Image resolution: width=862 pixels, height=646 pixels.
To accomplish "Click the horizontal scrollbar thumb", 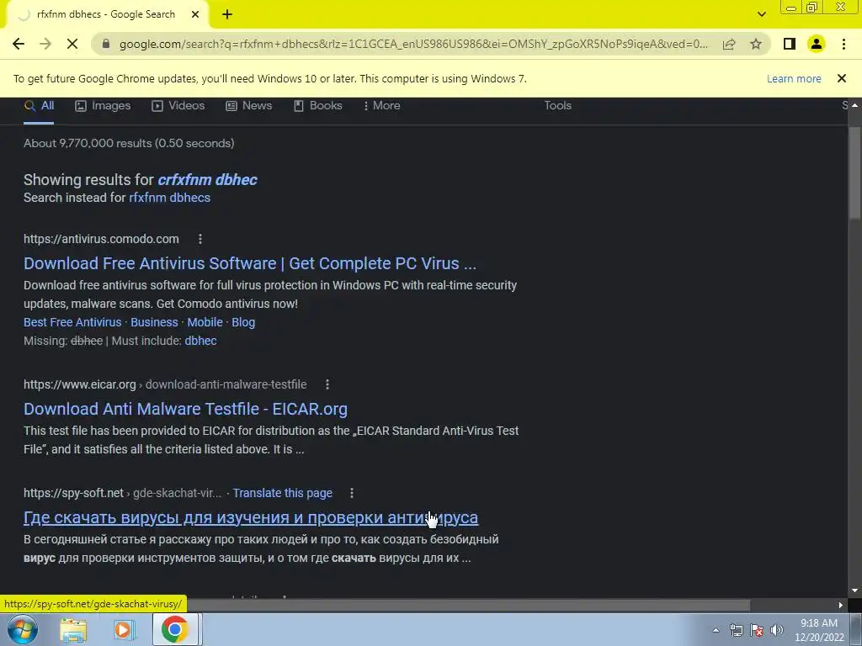I will 468,605.
